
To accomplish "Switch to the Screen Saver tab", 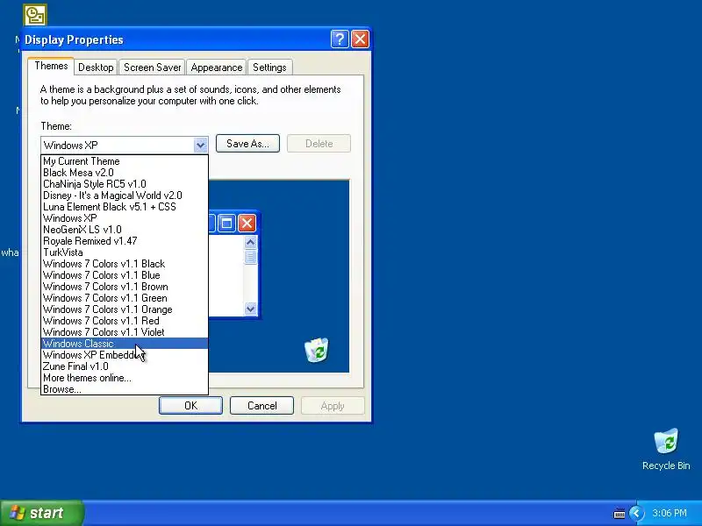I will pos(152,68).
